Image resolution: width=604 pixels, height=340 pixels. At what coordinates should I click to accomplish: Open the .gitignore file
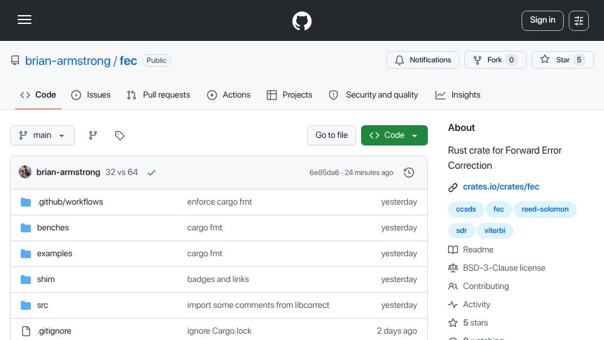click(x=54, y=331)
